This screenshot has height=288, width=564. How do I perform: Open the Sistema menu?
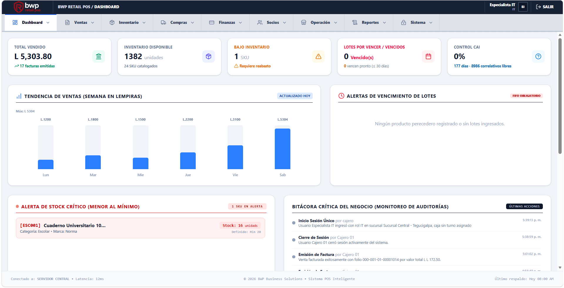[416, 23]
